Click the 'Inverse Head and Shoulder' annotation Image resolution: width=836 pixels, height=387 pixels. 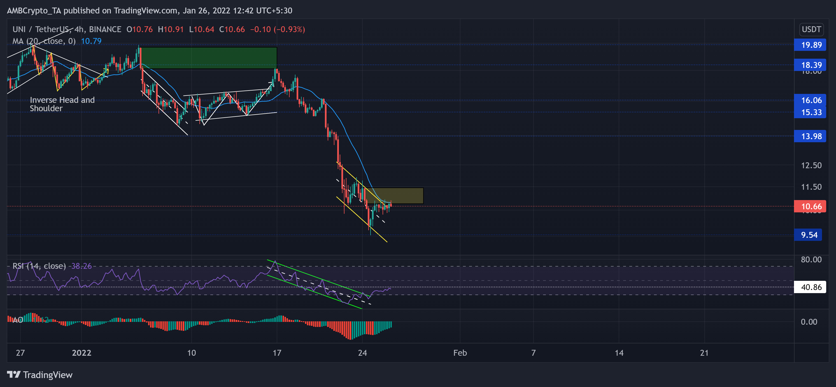(x=62, y=104)
